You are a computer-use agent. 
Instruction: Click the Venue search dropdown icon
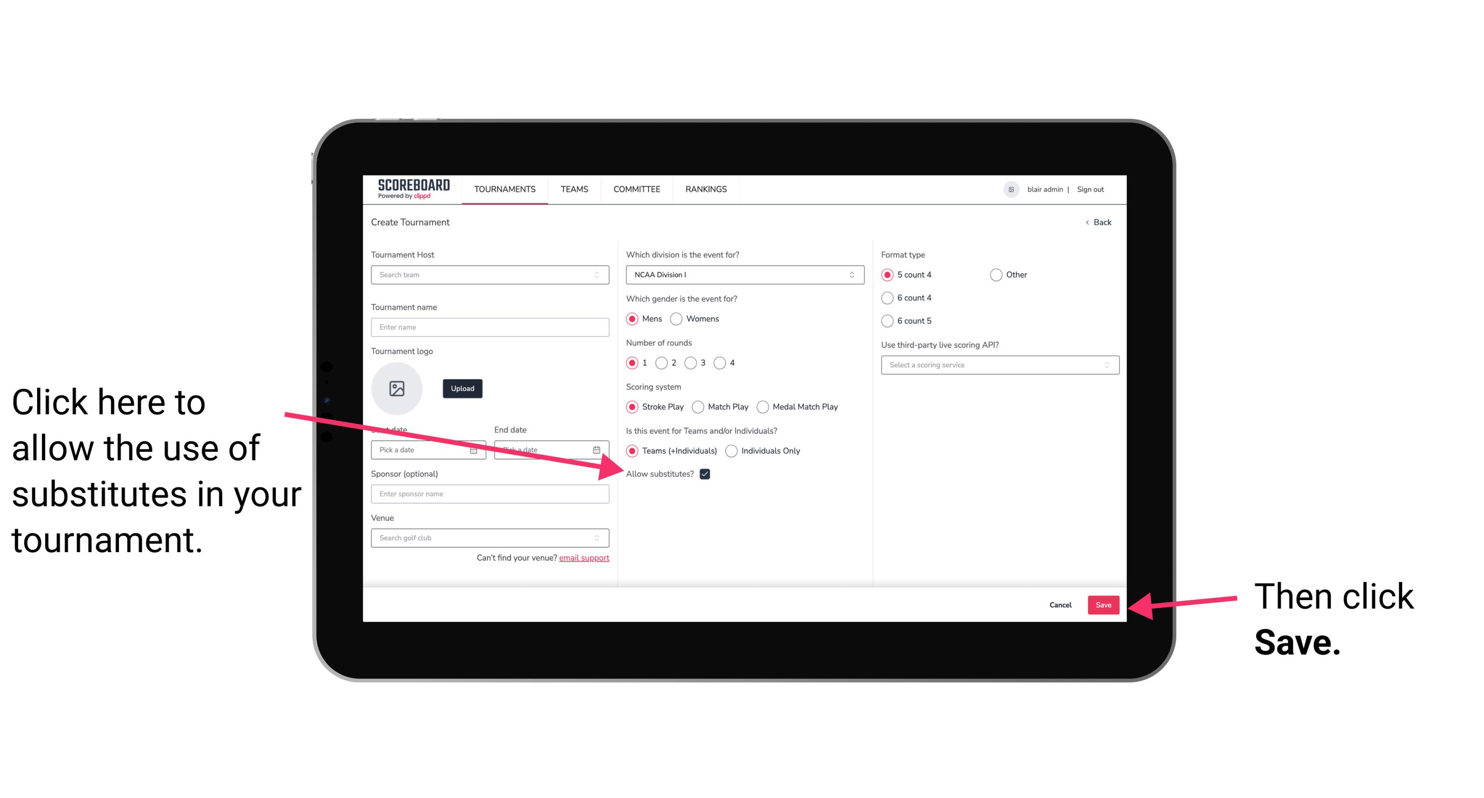(600, 538)
